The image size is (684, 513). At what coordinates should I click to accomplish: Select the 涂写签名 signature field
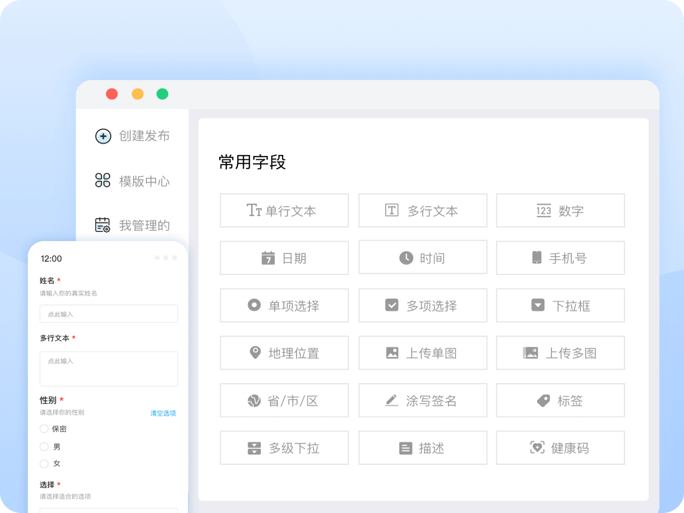(x=423, y=400)
